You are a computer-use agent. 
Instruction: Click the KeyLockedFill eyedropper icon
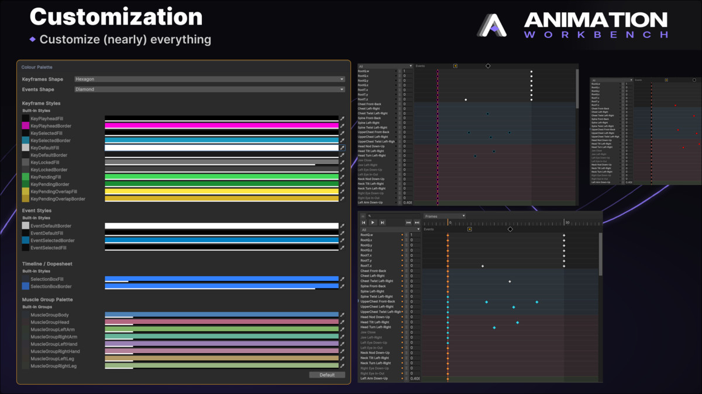(343, 162)
